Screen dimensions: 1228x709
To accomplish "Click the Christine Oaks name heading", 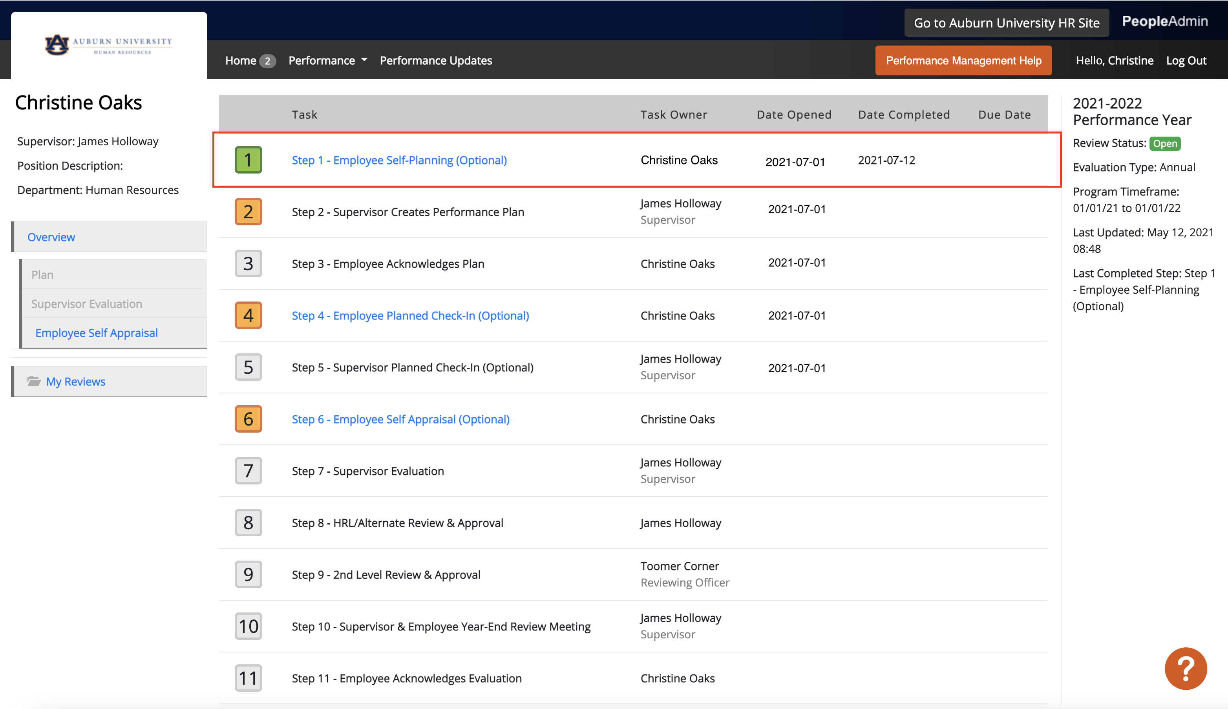I will pyautogui.click(x=79, y=103).
